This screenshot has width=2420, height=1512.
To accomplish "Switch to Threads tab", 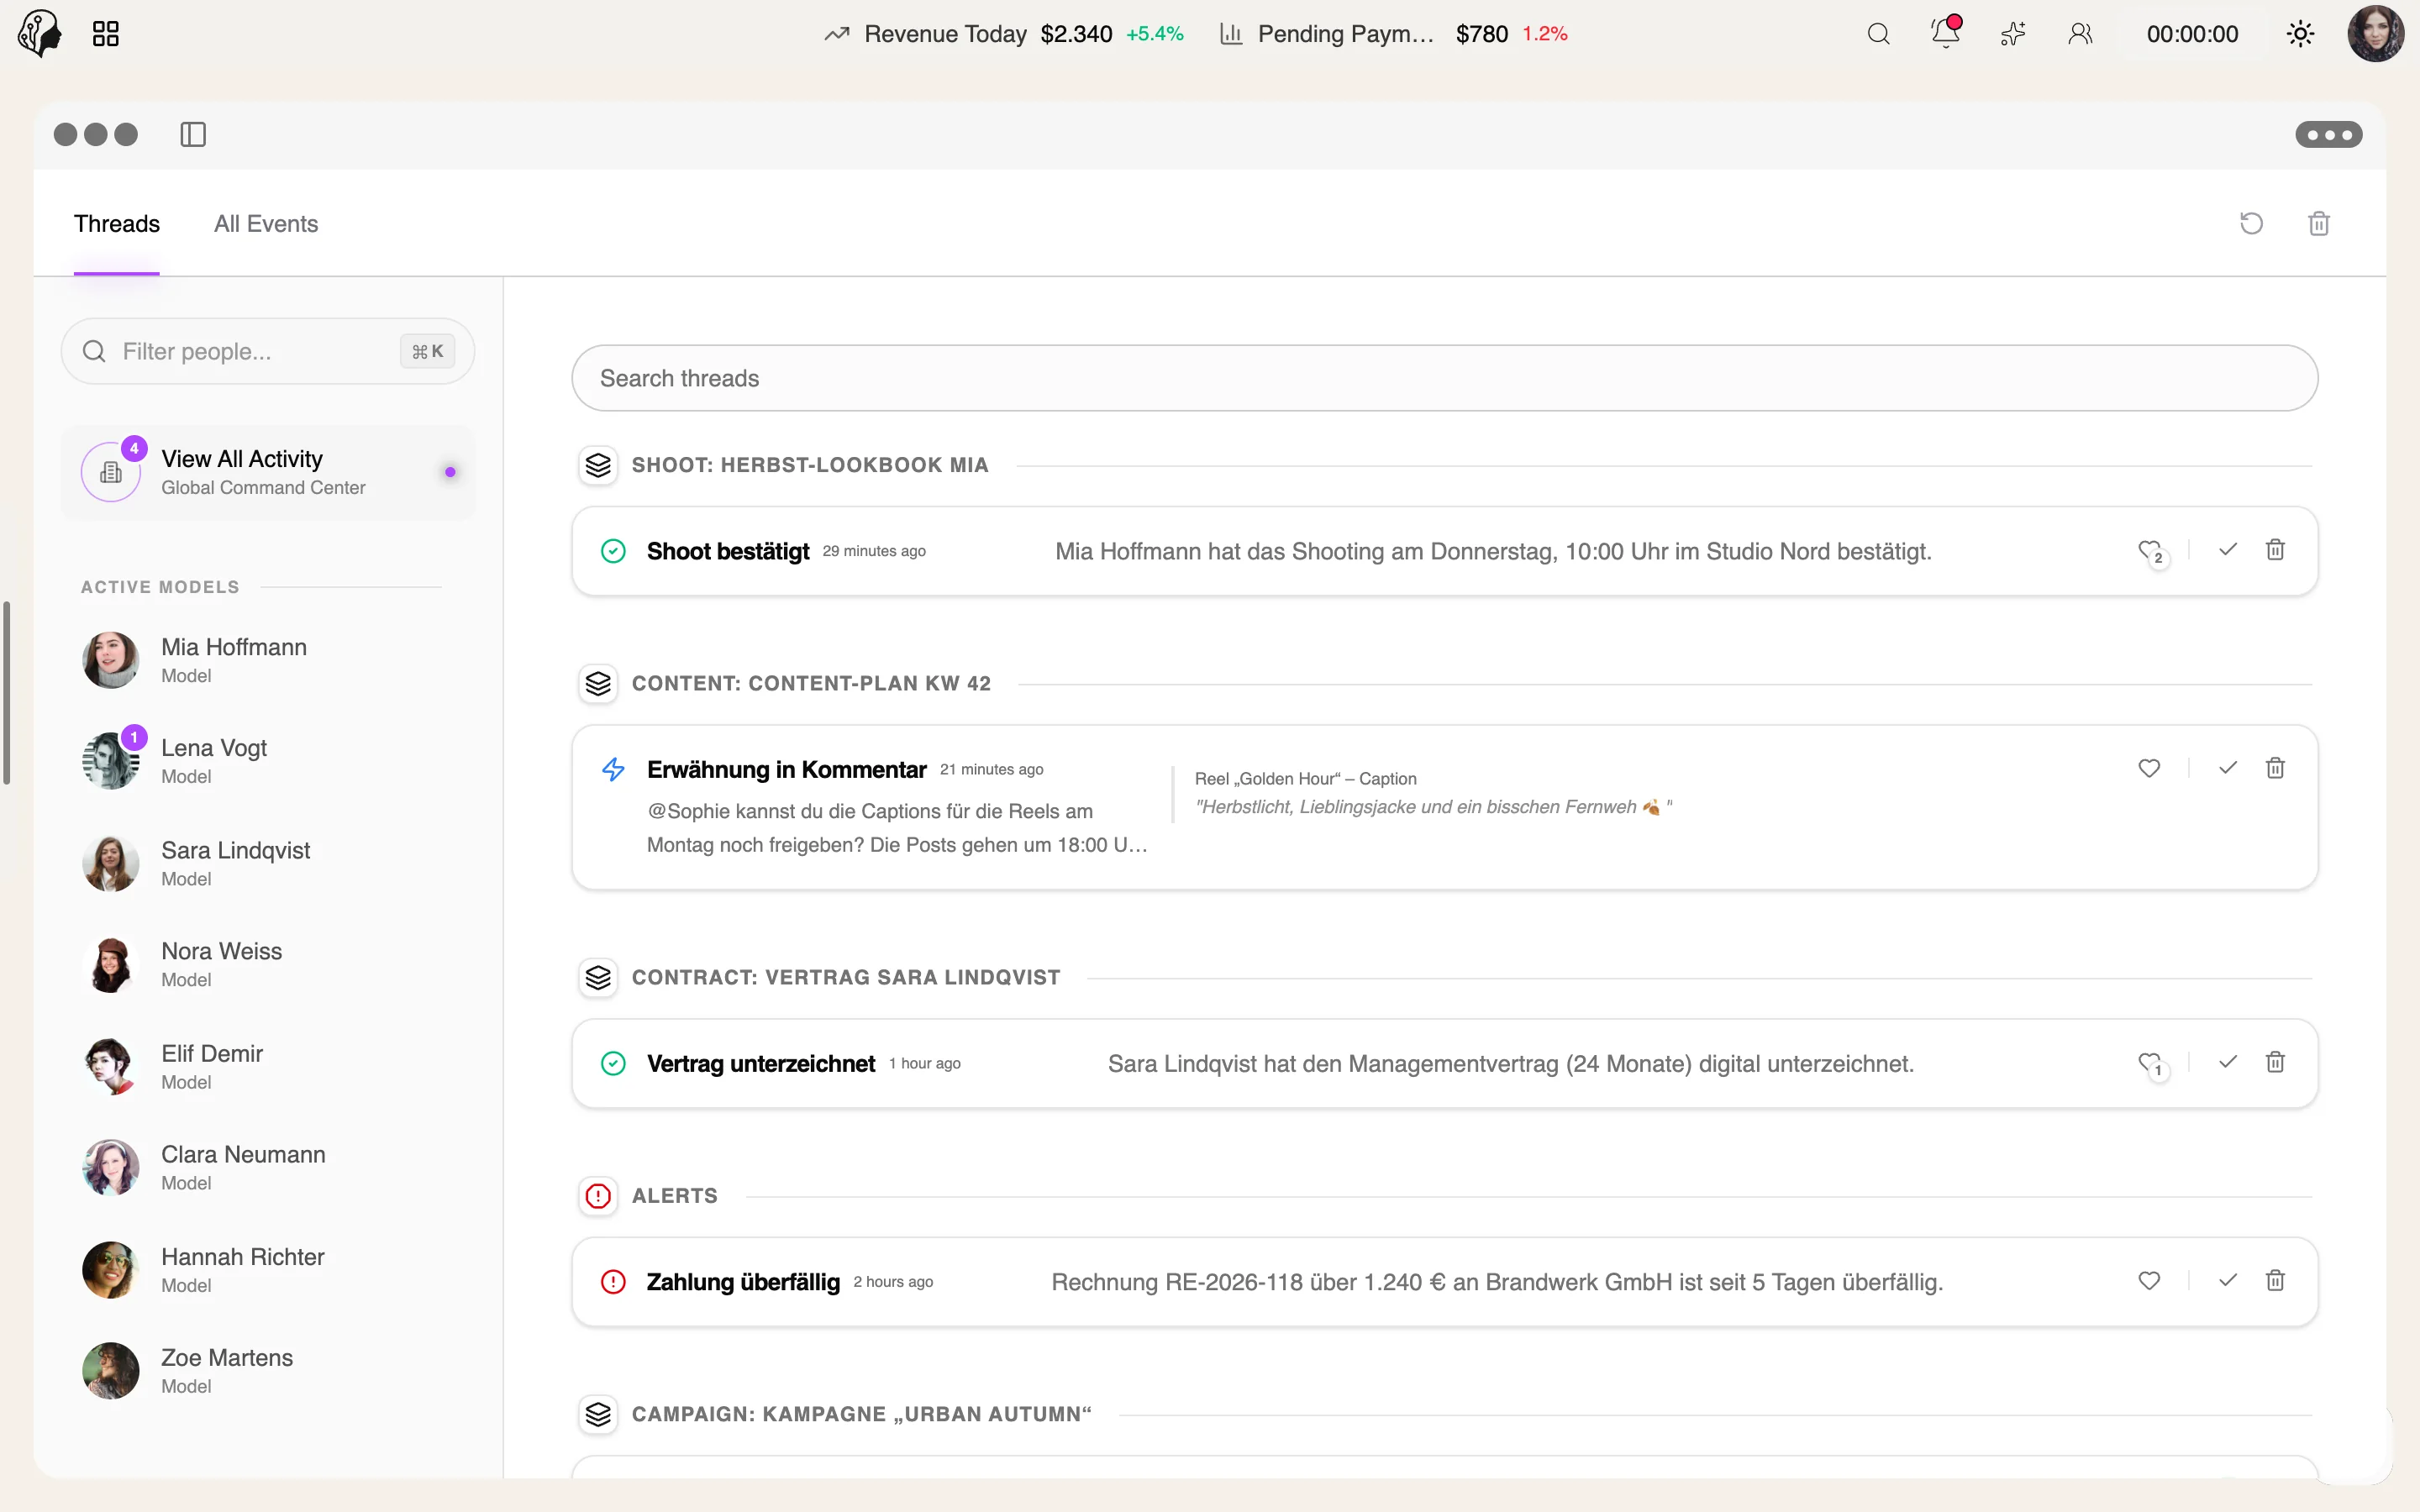I will (x=116, y=224).
